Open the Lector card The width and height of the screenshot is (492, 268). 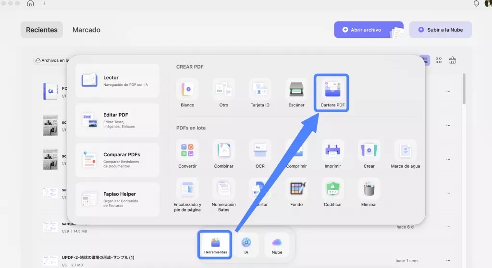tap(117, 81)
